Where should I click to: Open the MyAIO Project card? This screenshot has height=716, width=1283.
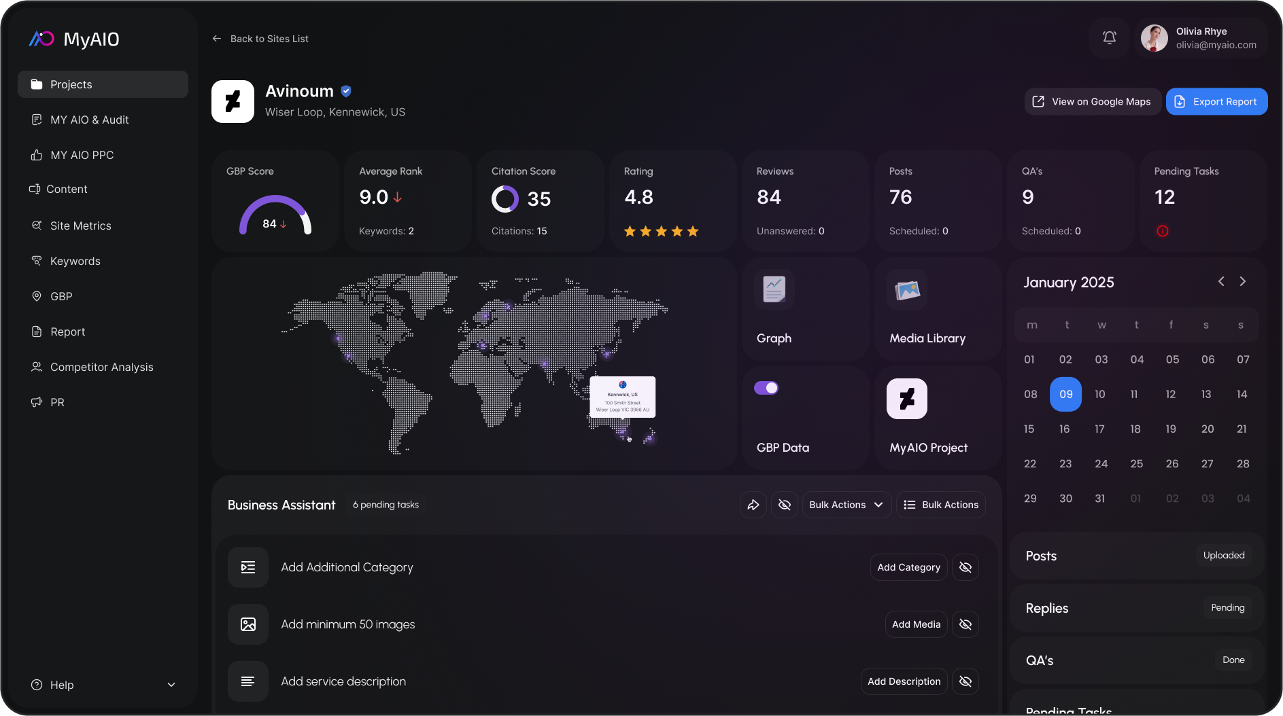tap(938, 418)
